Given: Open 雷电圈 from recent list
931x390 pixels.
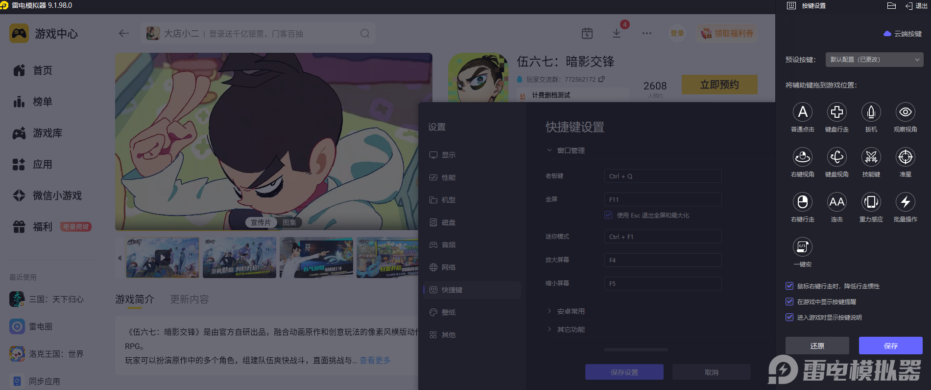Looking at the screenshot, I should tap(31, 326).
